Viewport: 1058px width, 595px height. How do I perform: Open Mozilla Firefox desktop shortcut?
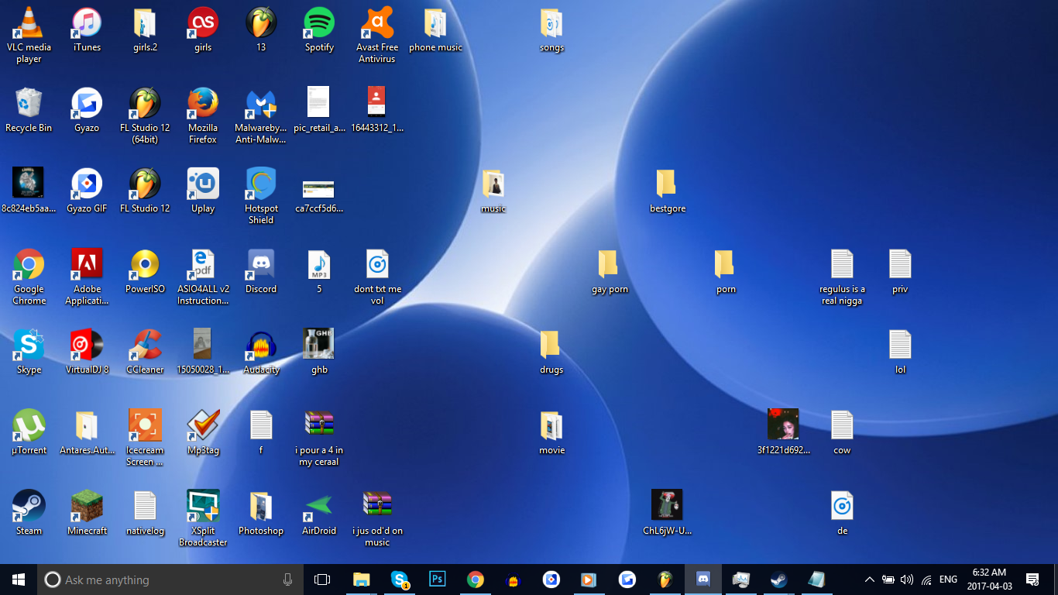(x=203, y=115)
